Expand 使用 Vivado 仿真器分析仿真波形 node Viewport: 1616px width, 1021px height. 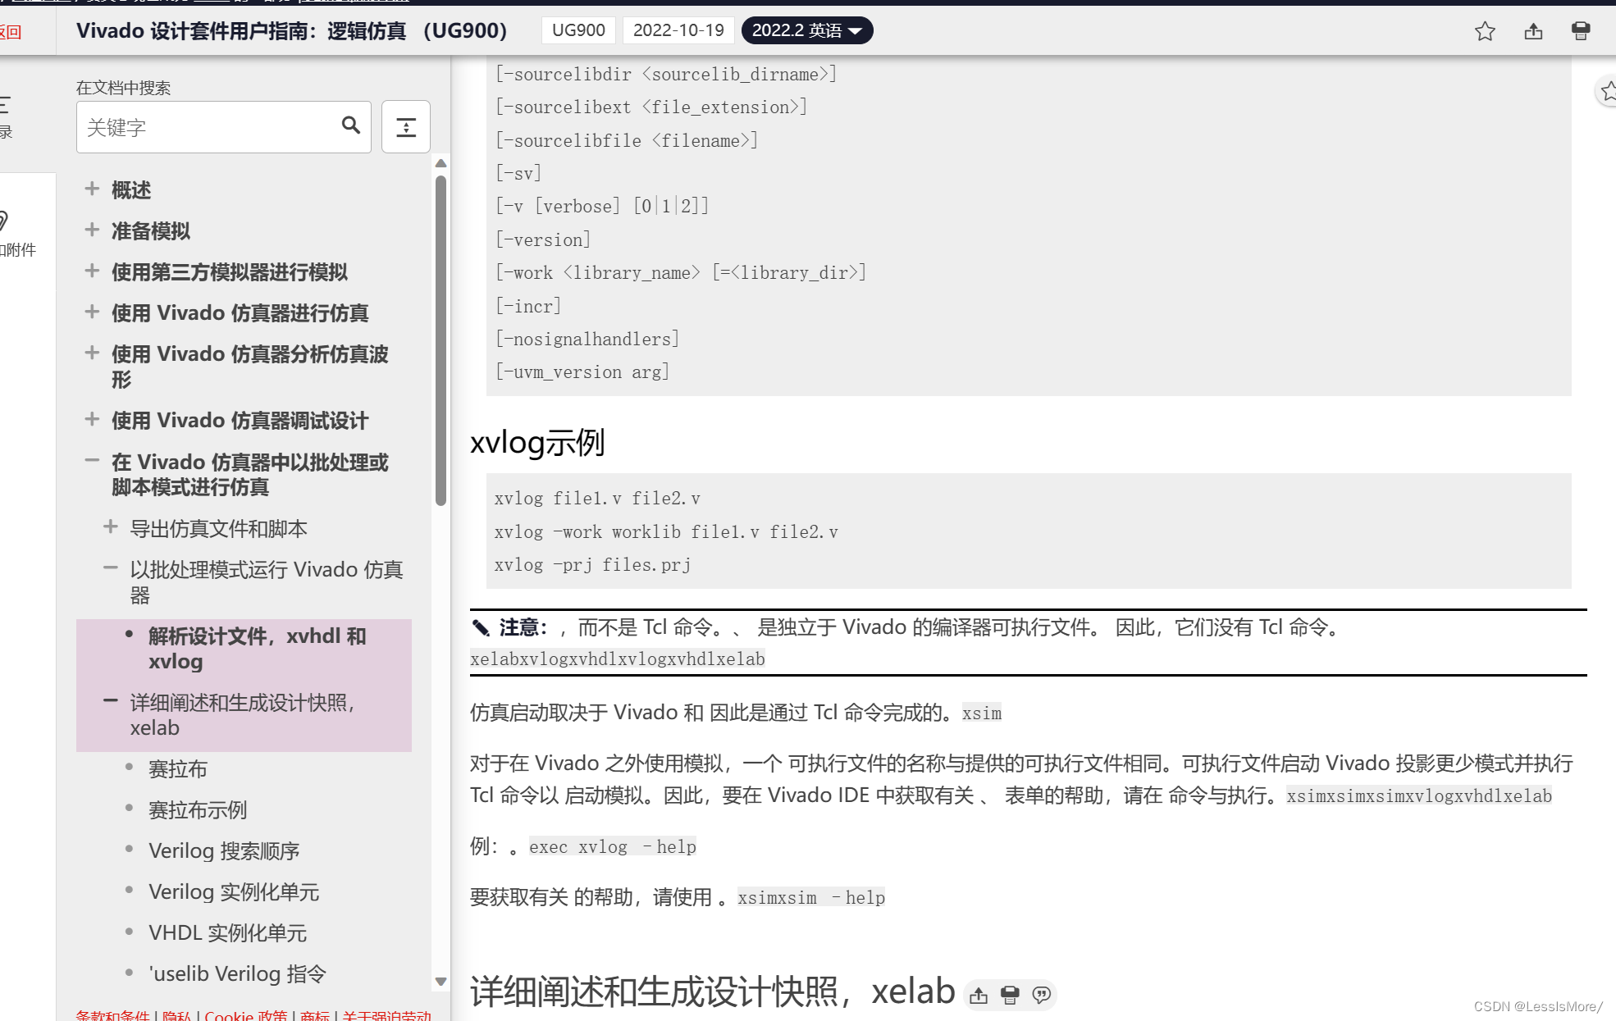[x=92, y=353]
